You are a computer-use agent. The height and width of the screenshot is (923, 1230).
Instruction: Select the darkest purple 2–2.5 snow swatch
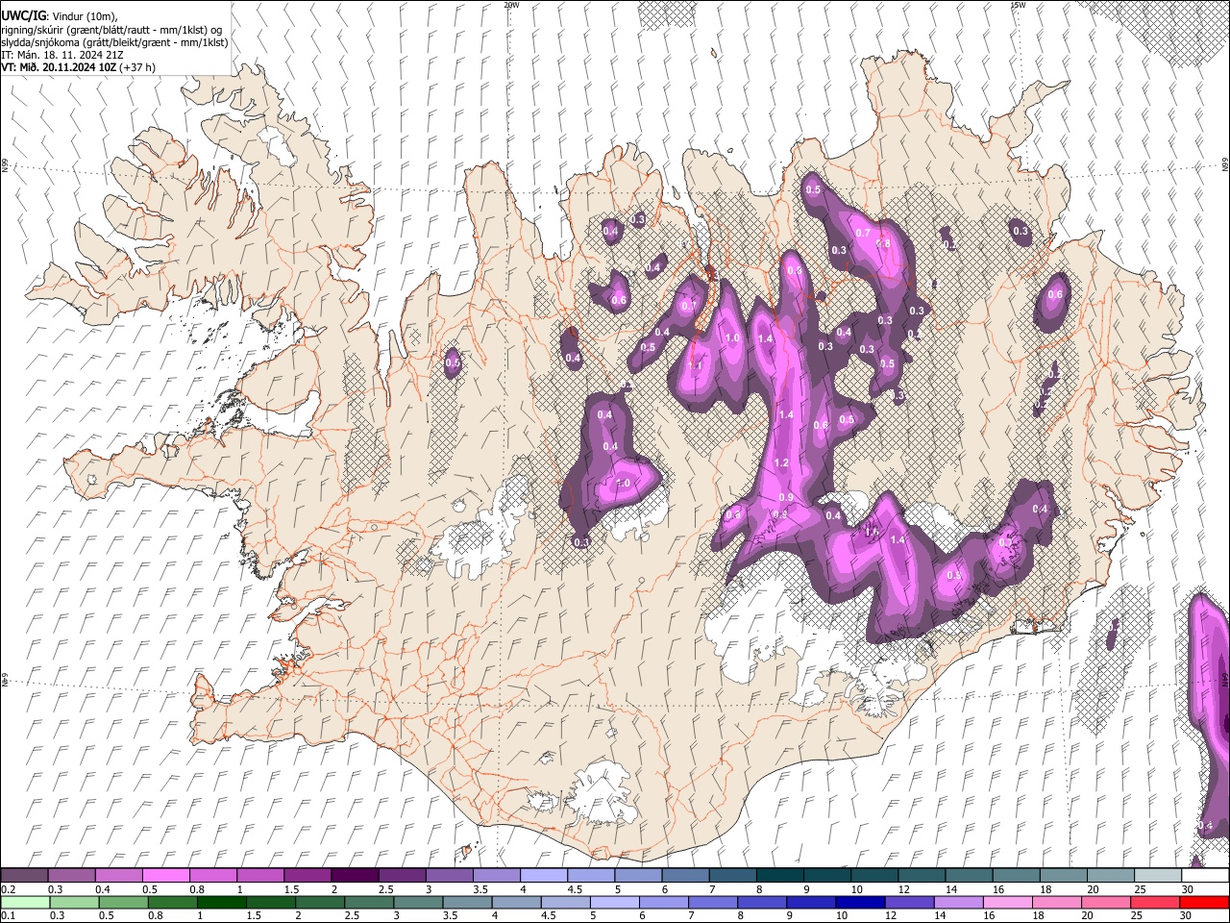pyautogui.click(x=355, y=876)
